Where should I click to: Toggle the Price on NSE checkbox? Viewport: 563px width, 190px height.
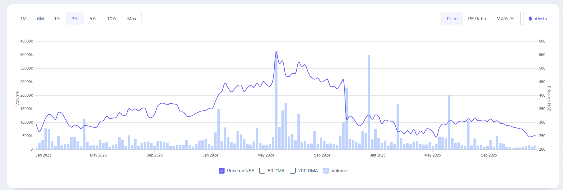[x=222, y=171]
